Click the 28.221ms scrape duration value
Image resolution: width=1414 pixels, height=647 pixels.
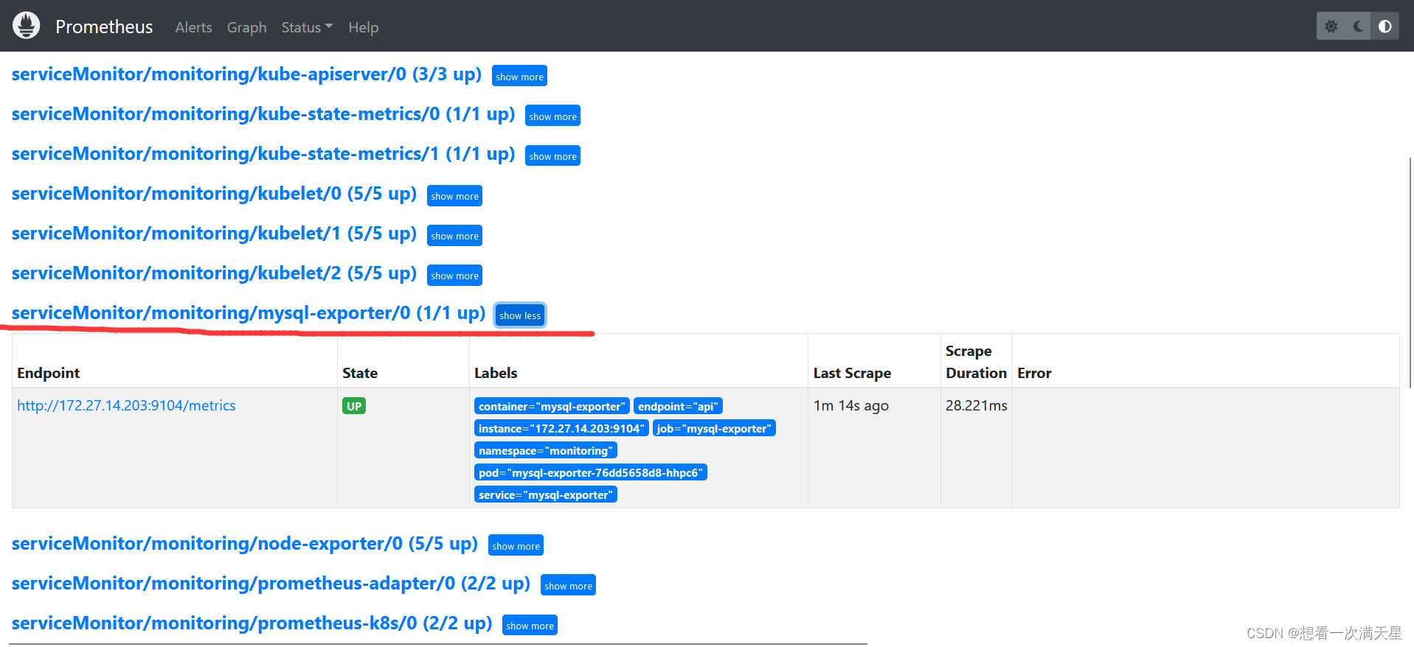point(977,405)
